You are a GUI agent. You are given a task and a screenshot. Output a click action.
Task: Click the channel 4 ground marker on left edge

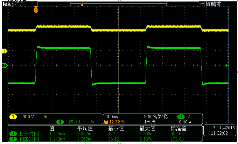point(5,65)
